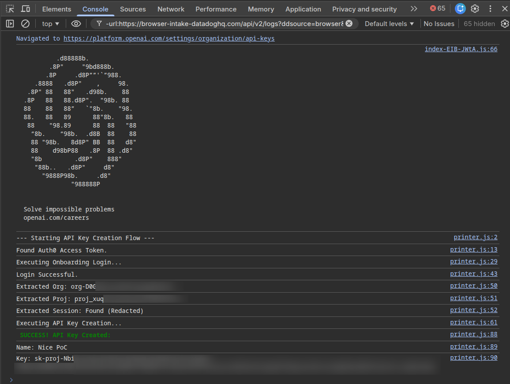Open source link index-EIB-JWtA.js:66
Screen dimensions: 510x384
click(461, 49)
